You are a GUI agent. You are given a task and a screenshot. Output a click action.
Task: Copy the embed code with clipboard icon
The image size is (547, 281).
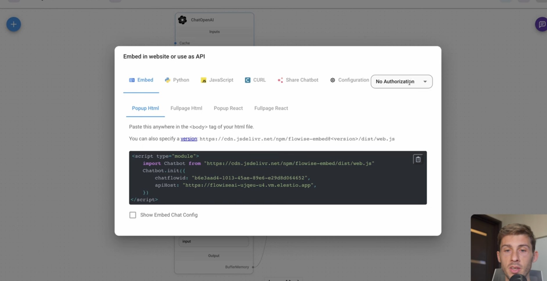click(x=418, y=159)
